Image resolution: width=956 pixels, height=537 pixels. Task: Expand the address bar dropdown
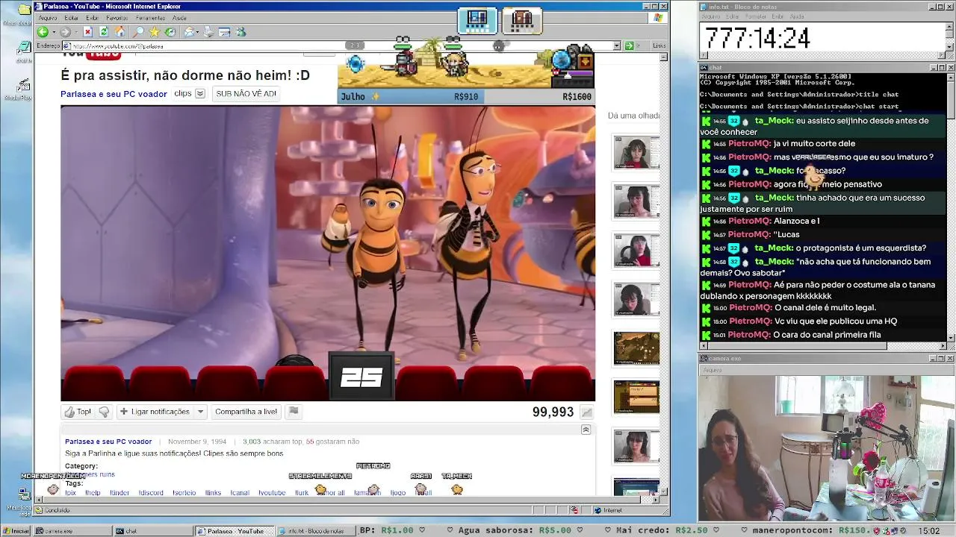tap(617, 45)
